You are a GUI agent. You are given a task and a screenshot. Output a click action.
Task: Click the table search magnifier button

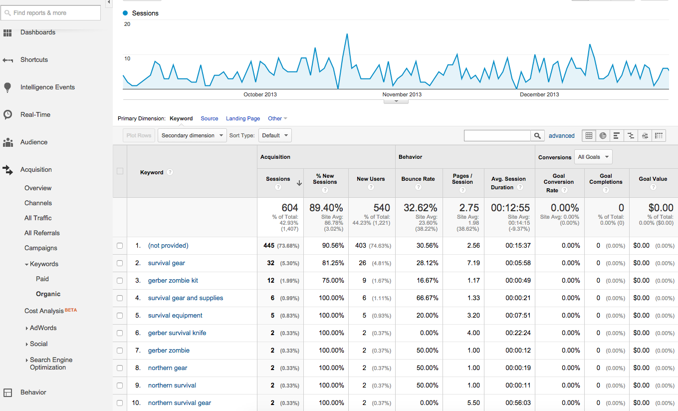pyautogui.click(x=537, y=135)
